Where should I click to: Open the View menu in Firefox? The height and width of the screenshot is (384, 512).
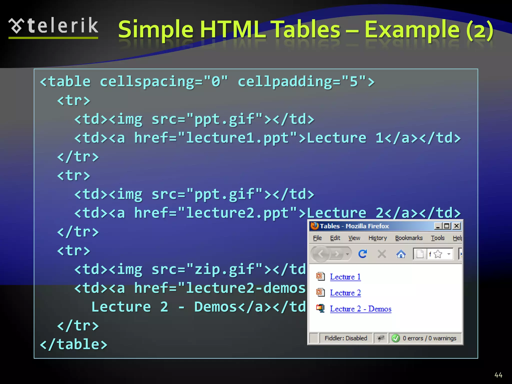click(x=354, y=238)
